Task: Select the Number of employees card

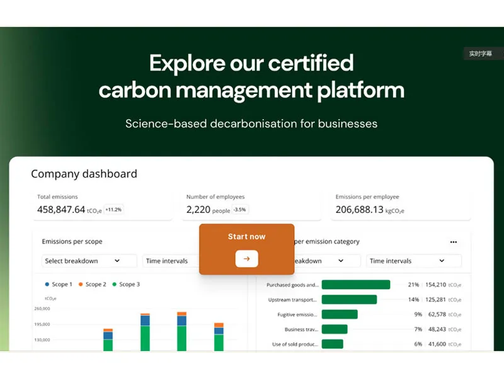Action: click(251, 205)
